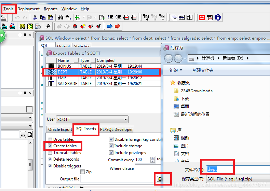This screenshot has width=270, height=191.
Task: Click the file name field containing dept
Action: click(238, 170)
